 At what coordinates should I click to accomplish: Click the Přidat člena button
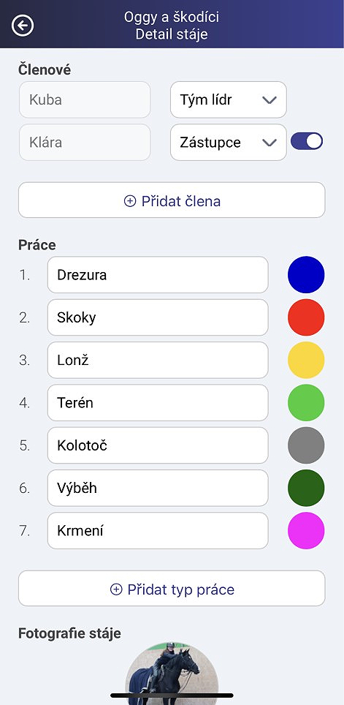[172, 200]
